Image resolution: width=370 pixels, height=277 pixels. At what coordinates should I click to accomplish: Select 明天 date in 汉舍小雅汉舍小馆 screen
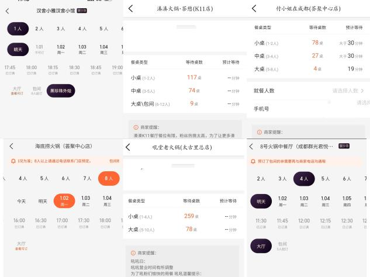click(18, 49)
